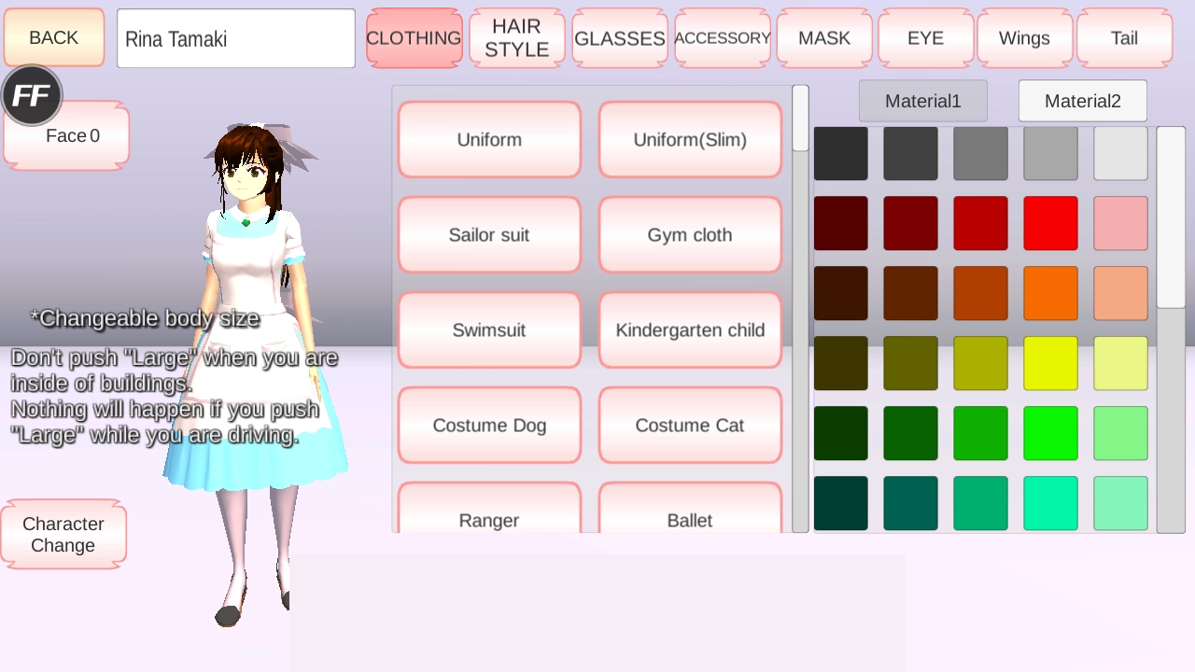Screen dimensions: 1195x672
Task: Click the clothing list scrollbar handle
Action: click(800, 119)
